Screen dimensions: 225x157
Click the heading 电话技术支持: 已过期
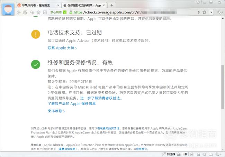[x=75, y=33]
